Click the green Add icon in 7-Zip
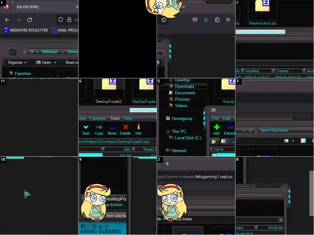The height and width of the screenshot is (235, 314). click(216, 130)
